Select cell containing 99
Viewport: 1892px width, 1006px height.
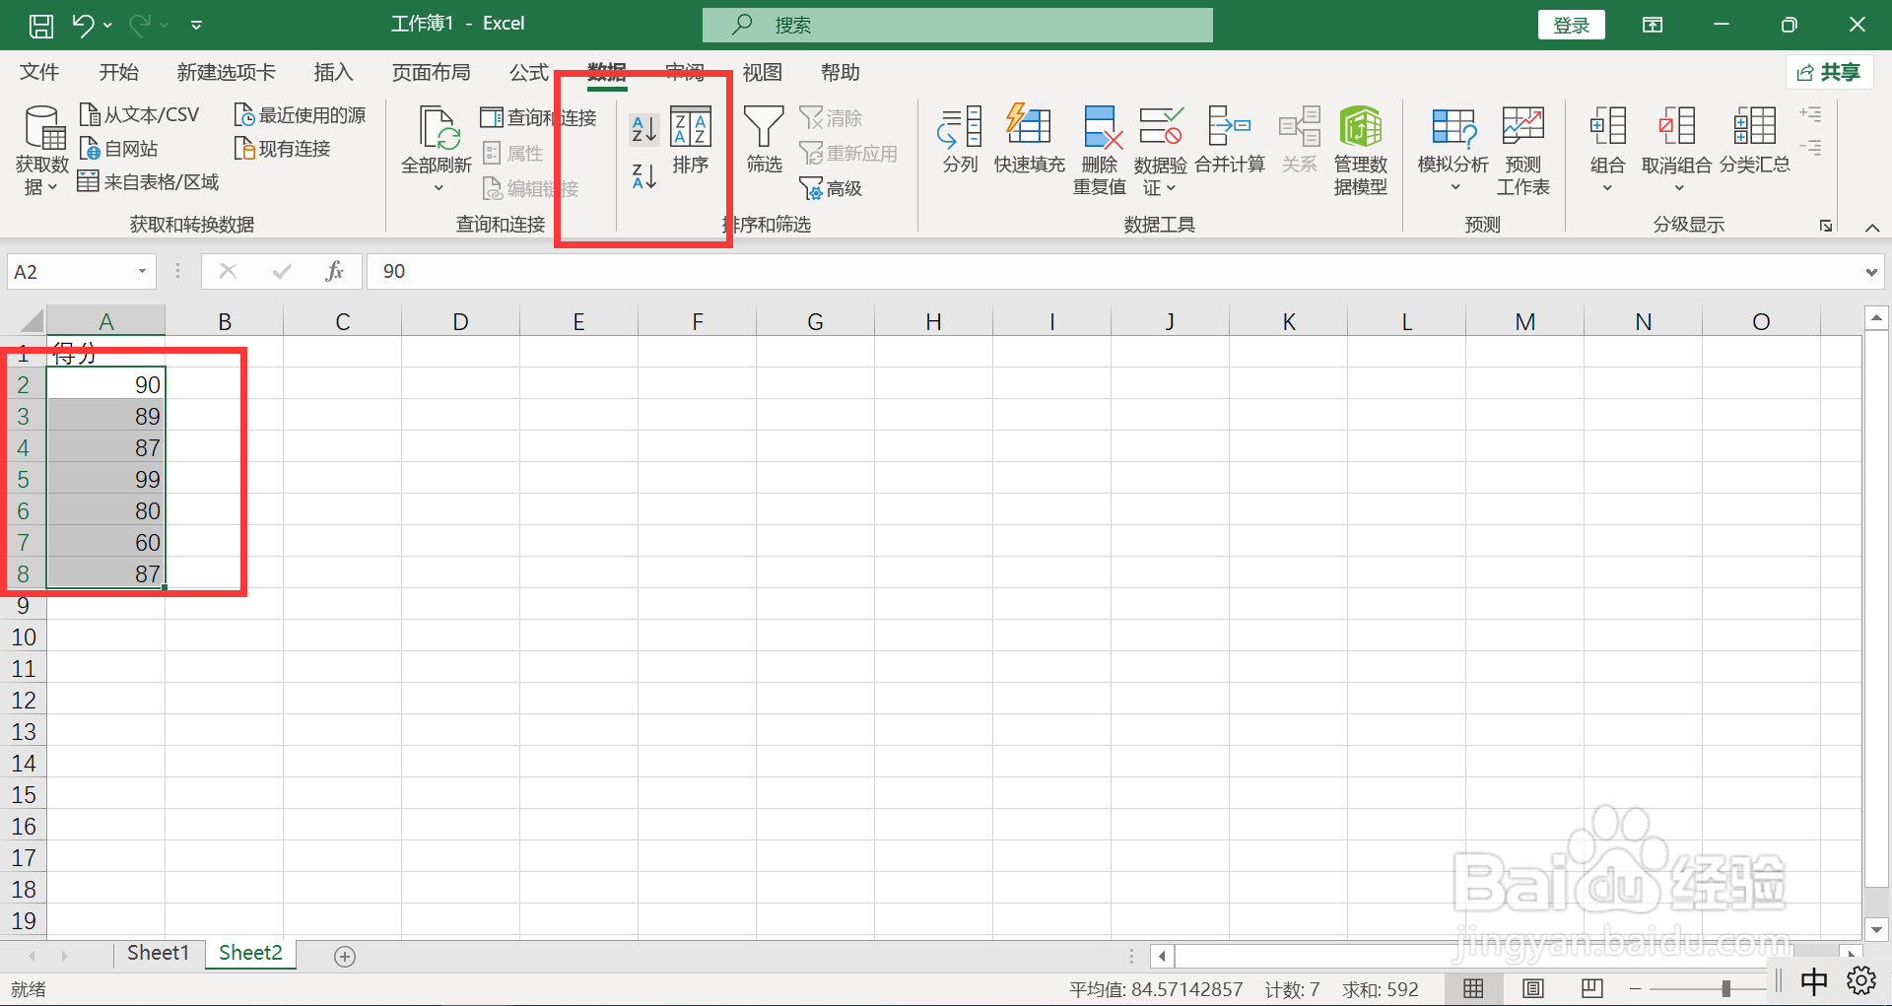(x=105, y=479)
